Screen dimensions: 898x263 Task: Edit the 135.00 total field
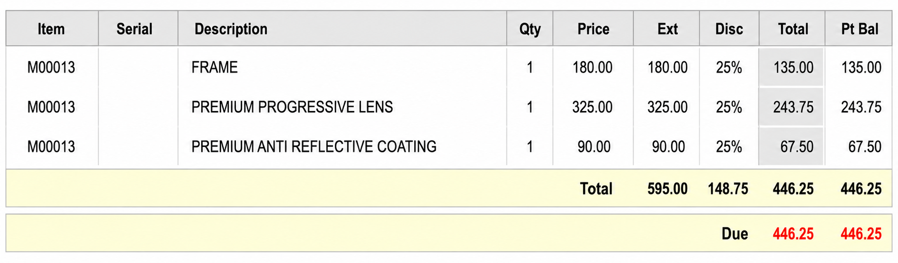(791, 67)
